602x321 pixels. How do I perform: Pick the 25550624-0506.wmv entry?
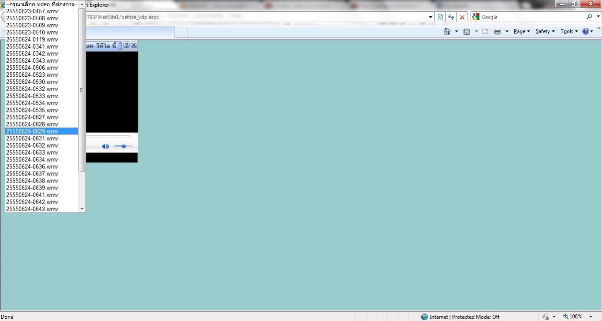[42, 67]
